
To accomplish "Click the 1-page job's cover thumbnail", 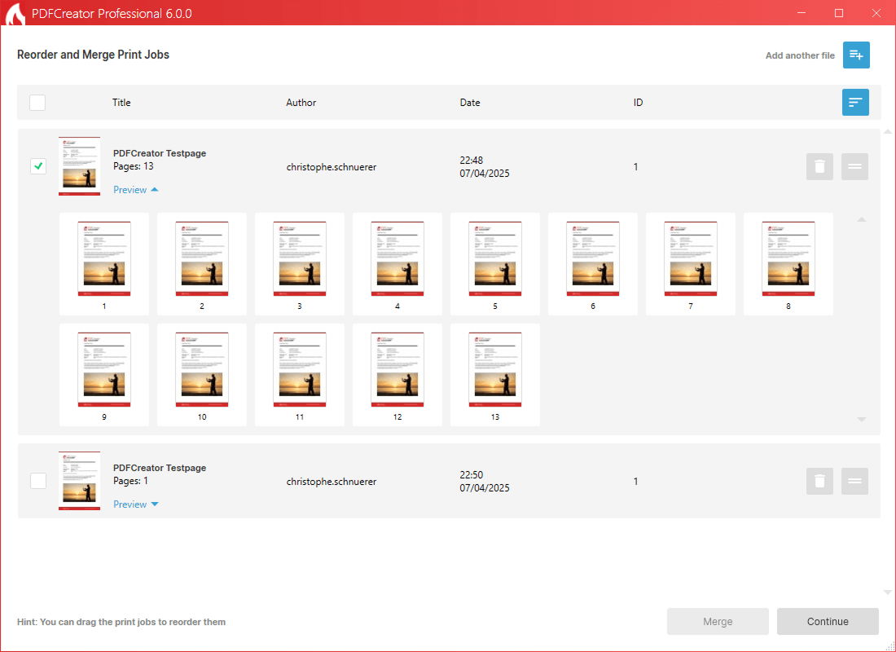I will 80,481.
